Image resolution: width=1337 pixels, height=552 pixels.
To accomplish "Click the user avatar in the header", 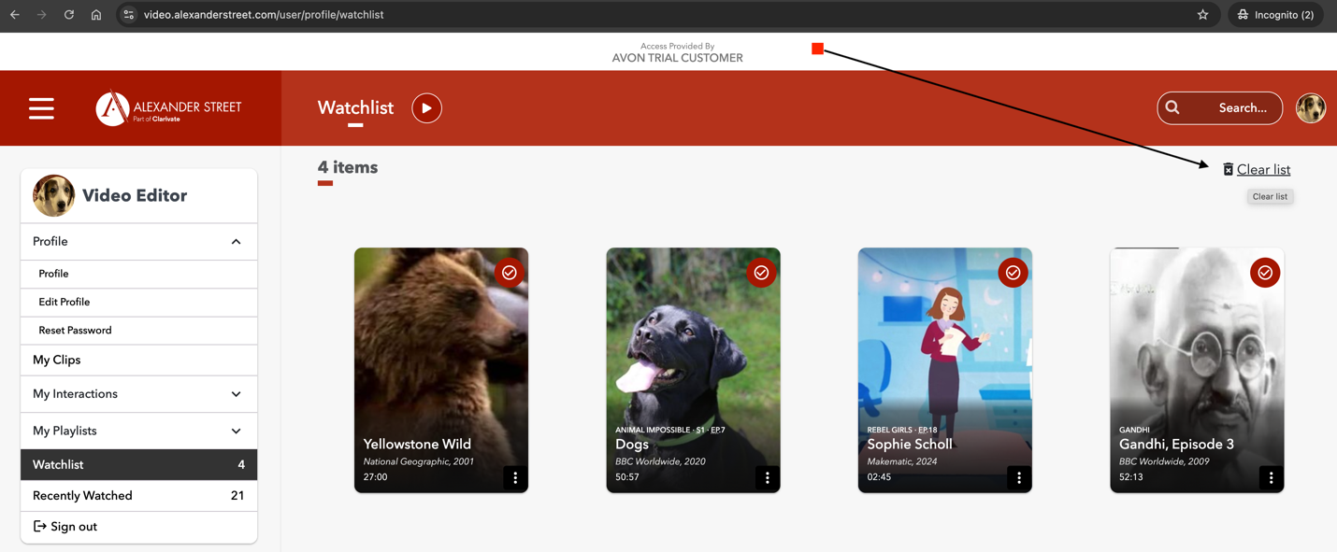I will pyautogui.click(x=1310, y=108).
